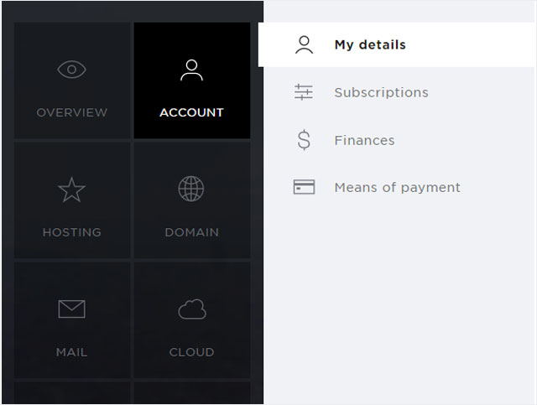Open the MAIL label
Viewport: 537px width, 405px height.
click(71, 352)
